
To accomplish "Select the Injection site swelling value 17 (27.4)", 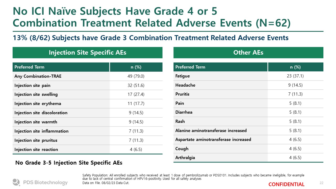I will (x=136, y=94).
